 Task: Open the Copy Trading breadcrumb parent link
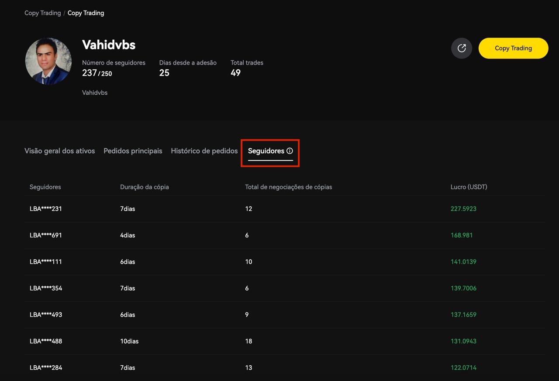pos(42,13)
